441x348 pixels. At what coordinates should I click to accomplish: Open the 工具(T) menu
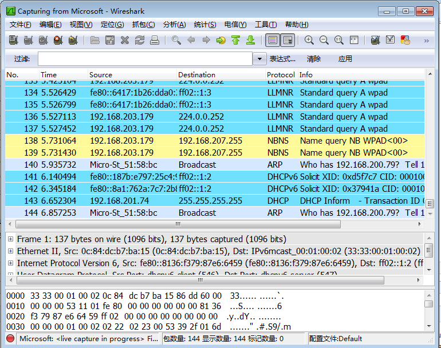point(266,25)
